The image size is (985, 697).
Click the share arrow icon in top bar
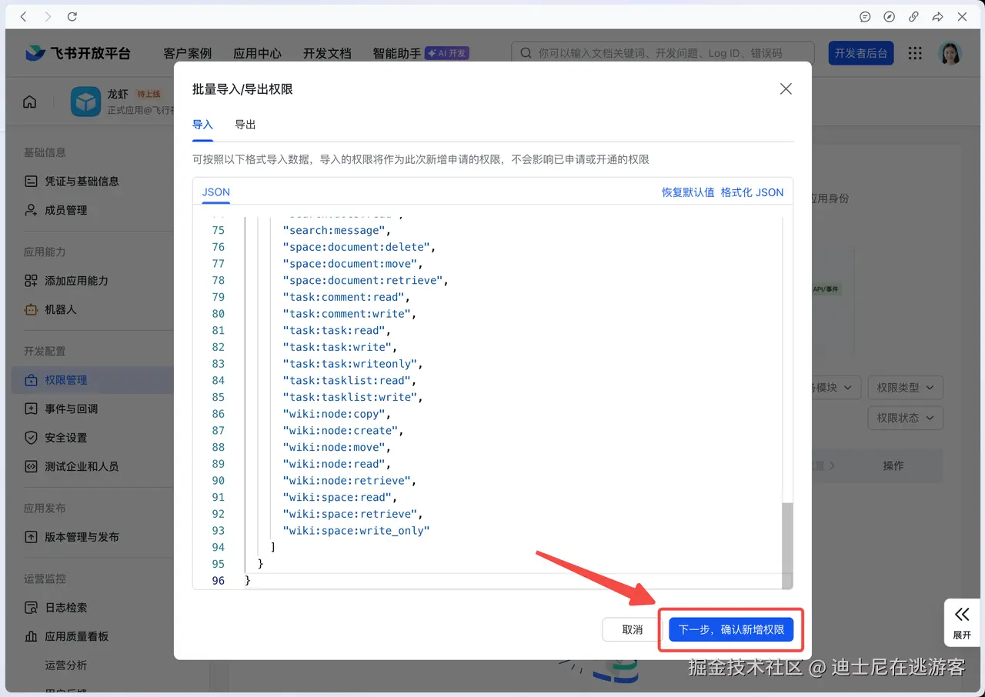(937, 16)
